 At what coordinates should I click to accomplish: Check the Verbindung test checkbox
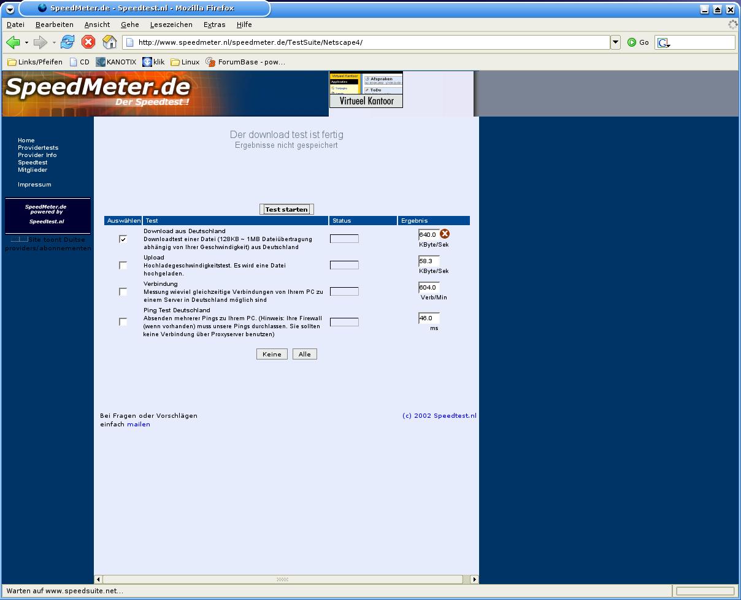pos(123,291)
